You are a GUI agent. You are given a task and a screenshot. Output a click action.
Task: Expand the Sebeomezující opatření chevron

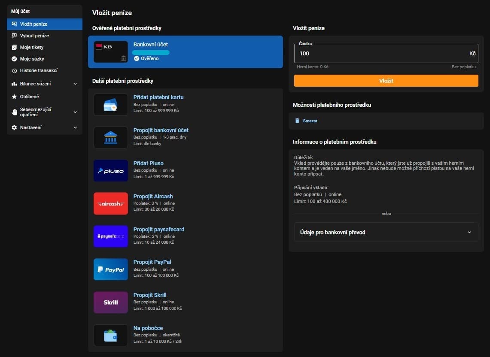pyautogui.click(x=75, y=112)
